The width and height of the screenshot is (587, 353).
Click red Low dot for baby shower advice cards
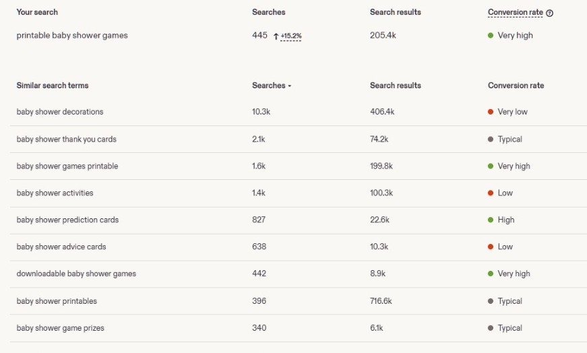(491, 247)
